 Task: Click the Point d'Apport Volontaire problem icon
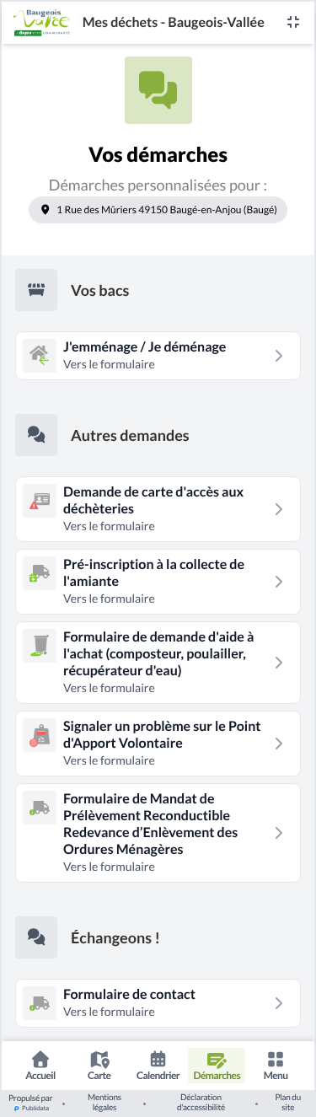click(x=40, y=735)
